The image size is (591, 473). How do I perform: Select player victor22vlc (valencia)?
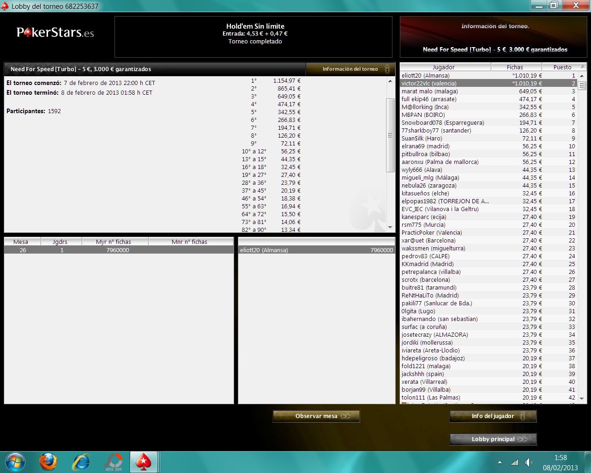click(x=488, y=84)
